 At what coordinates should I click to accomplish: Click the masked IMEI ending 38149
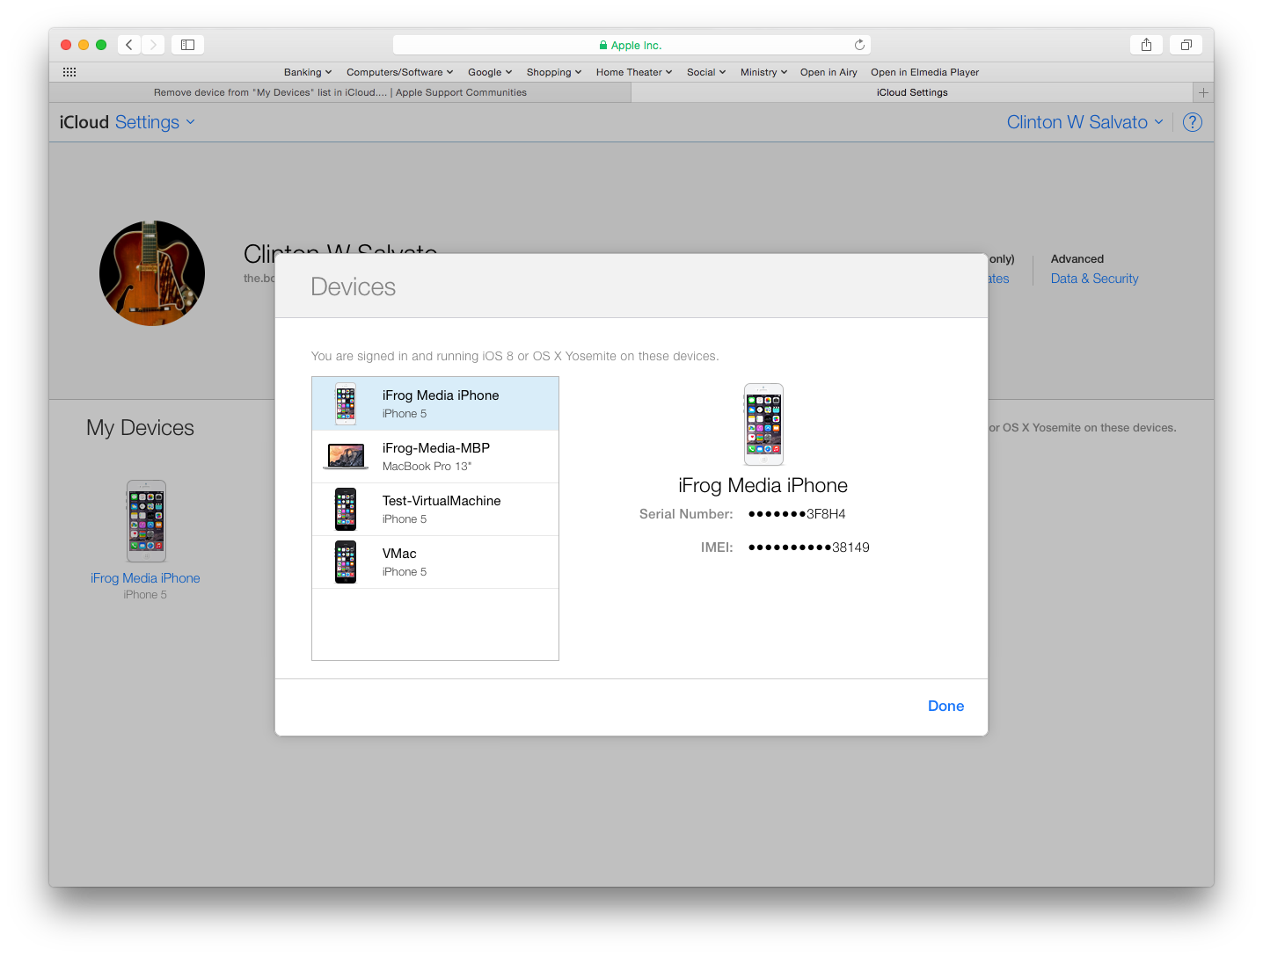coord(809,547)
